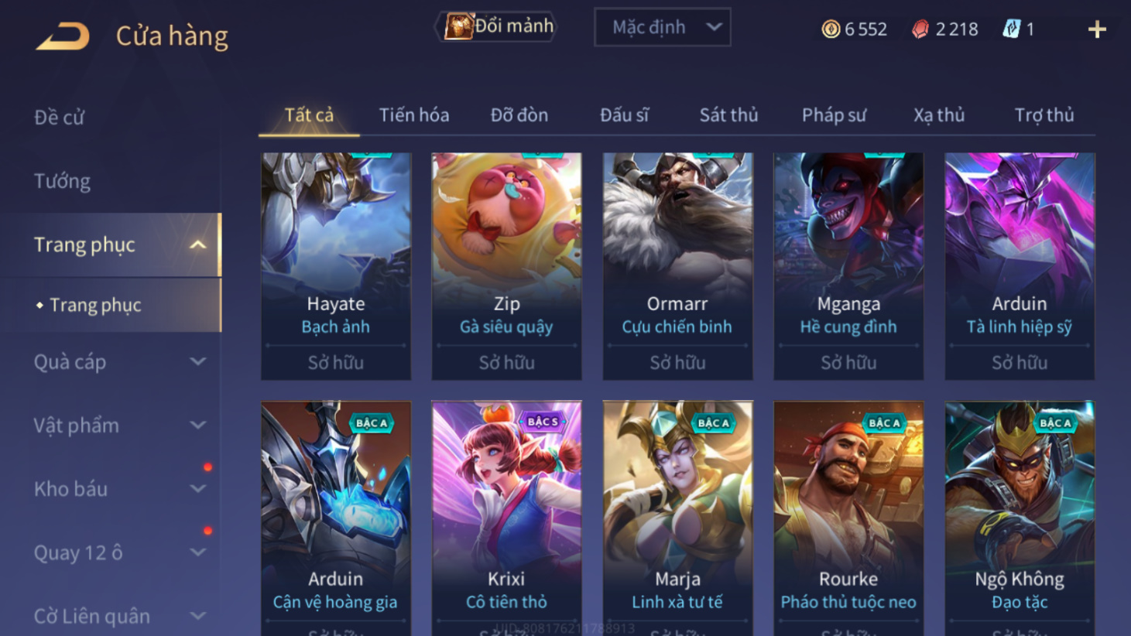The image size is (1131, 636).
Task: Open the Mặc định sort dropdown
Action: coord(663,28)
